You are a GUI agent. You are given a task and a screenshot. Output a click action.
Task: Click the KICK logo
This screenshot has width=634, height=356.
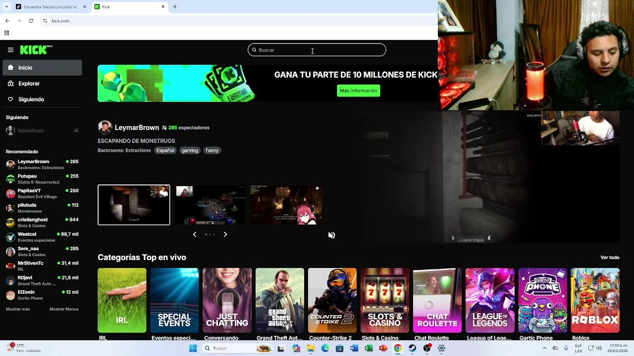[36, 49]
